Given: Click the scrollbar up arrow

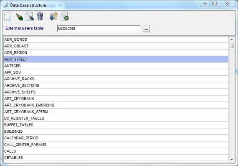Looking at the screenshot, I should (x=232, y=40).
